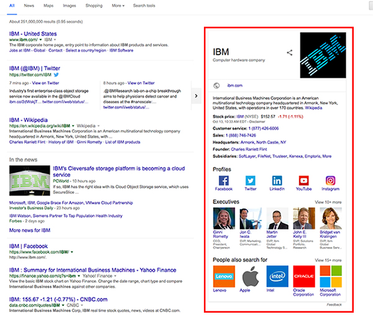Open IBM's LinkedIn profile icon

(277, 180)
